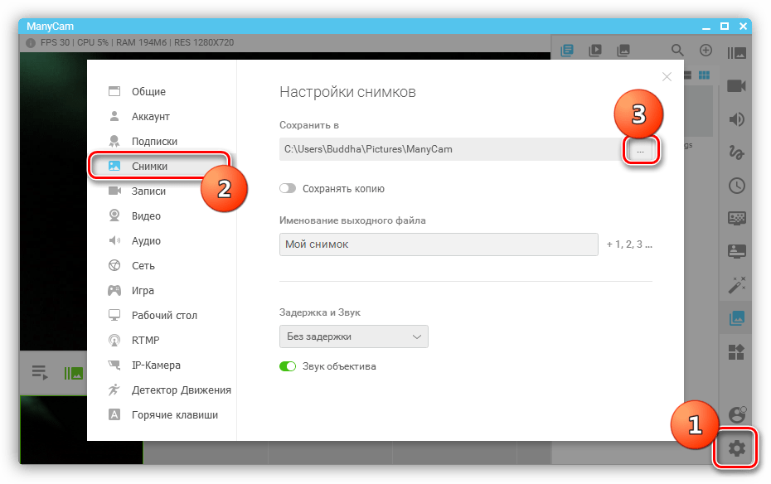The image size is (771, 484).
Task: Open the settings gear icon
Action: pyautogui.click(x=736, y=449)
